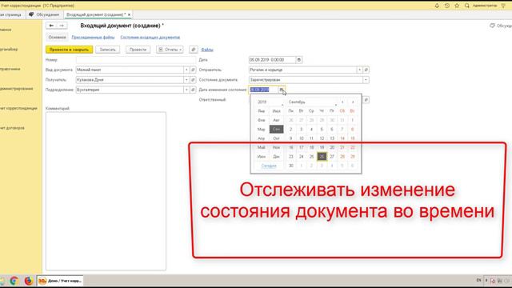Click the Обсуждение icon at the form's right
The width and height of the screenshot is (512, 288).
pos(492,26)
